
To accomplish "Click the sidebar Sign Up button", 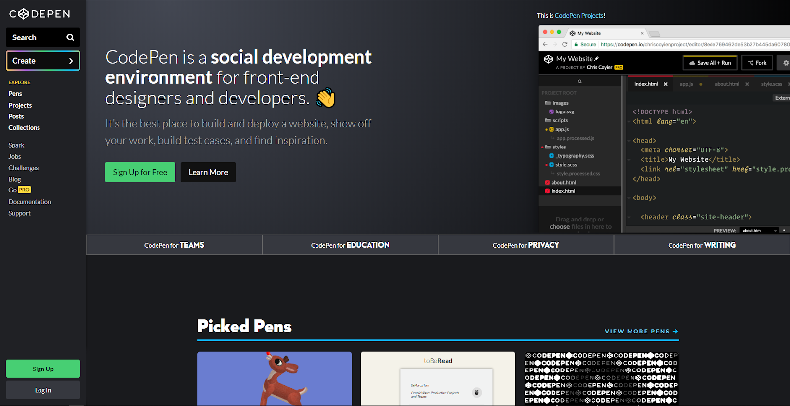I will coord(43,369).
